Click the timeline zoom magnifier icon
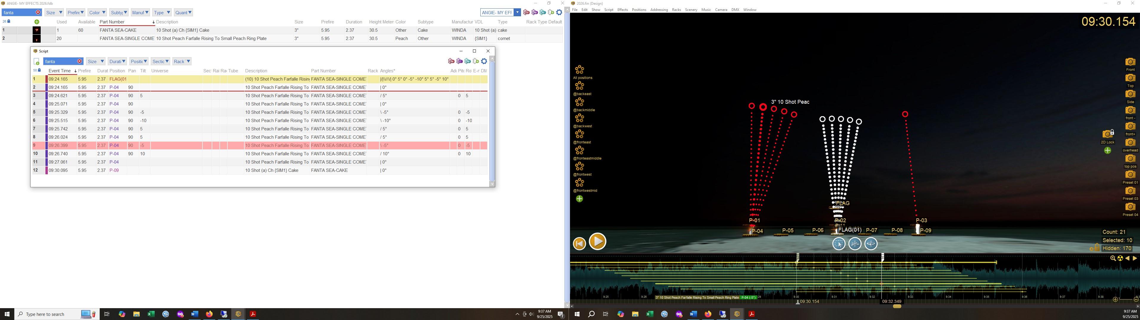This screenshot has width=1140, height=320. [1113, 259]
